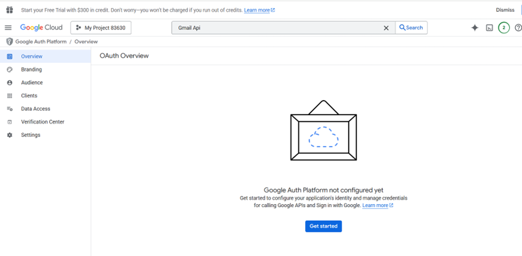Click the Get started button
The height and width of the screenshot is (256, 522).
coord(323,226)
